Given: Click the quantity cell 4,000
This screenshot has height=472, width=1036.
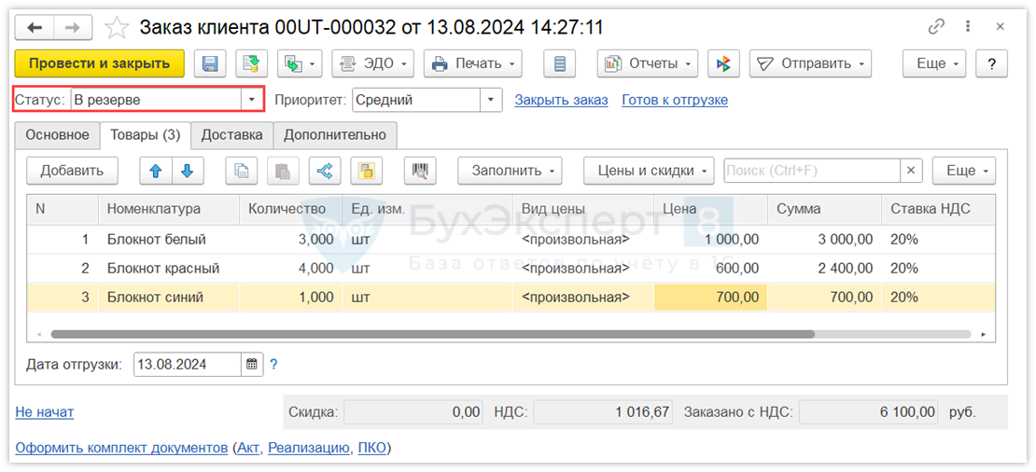Looking at the screenshot, I should pyautogui.click(x=290, y=269).
